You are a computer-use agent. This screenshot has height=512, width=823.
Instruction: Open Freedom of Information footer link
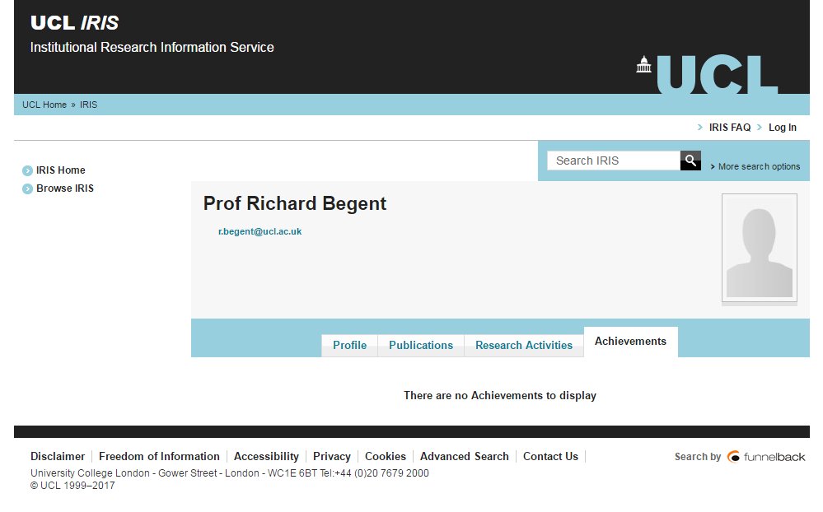click(159, 456)
